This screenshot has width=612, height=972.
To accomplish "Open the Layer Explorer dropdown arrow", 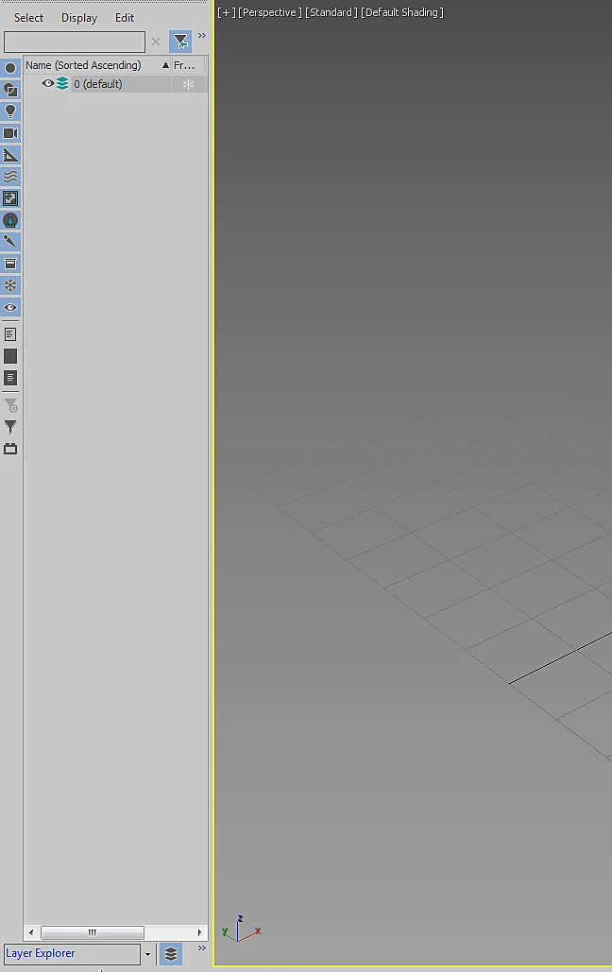I will point(147,954).
